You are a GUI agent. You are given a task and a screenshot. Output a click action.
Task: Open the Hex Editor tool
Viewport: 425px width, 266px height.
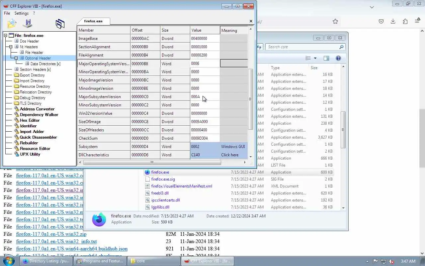[x=30, y=120]
